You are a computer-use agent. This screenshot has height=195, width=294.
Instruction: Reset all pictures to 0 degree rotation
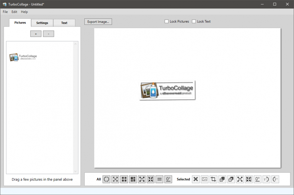click(168, 179)
